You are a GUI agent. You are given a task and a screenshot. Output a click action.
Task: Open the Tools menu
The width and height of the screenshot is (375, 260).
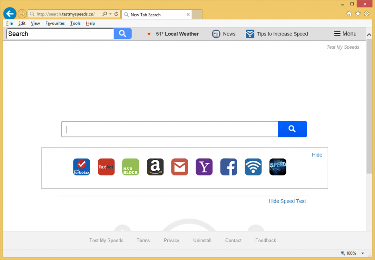coord(75,23)
